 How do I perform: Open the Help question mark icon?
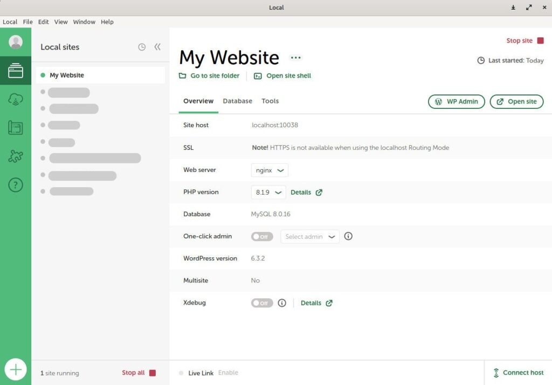(x=16, y=185)
